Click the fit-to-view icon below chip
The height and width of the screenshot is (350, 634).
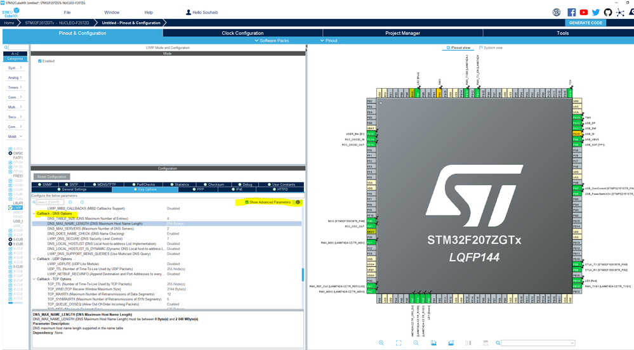[399, 343]
